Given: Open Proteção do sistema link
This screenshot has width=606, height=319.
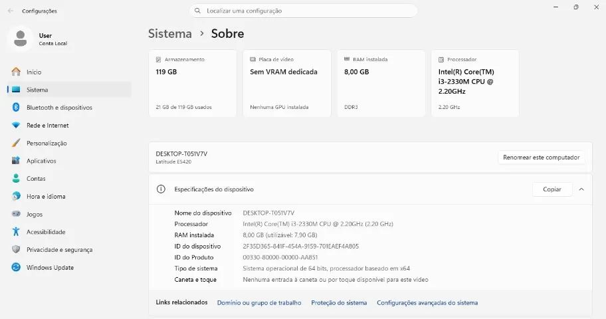Looking at the screenshot, I should (x=339, y=303).
